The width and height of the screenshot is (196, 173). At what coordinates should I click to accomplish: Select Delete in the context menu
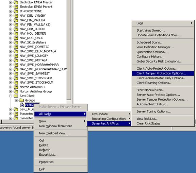(x=60, y=145)
